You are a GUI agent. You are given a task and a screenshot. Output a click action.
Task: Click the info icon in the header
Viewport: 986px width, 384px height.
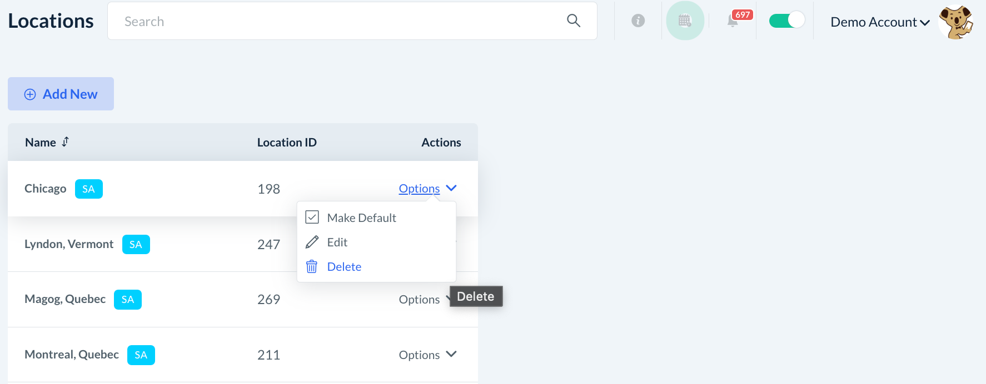coord(638,21)
